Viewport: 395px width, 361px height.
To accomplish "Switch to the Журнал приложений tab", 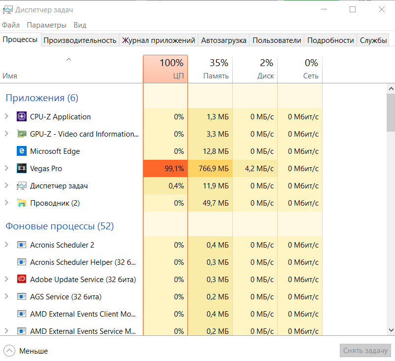I will tap(158, 40).
